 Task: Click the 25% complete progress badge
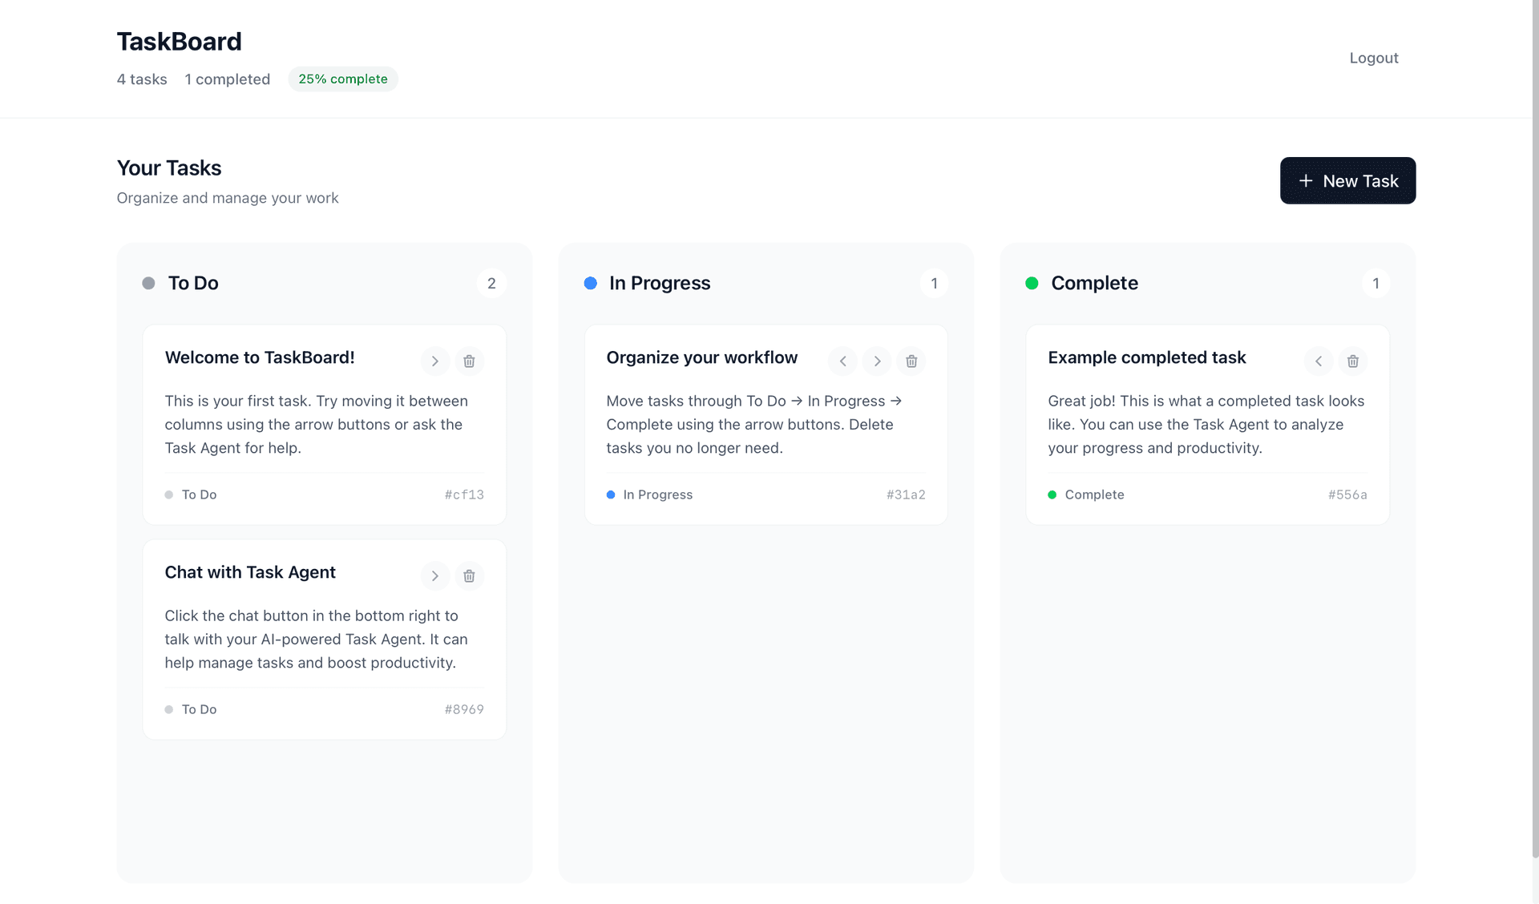click(343, 79)
